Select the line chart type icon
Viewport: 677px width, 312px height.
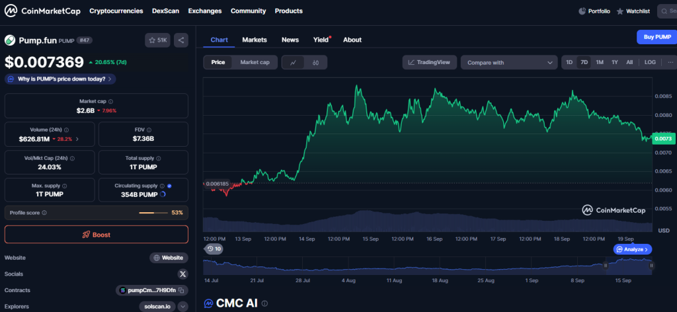pyautogui.click(x=293, y=63)
